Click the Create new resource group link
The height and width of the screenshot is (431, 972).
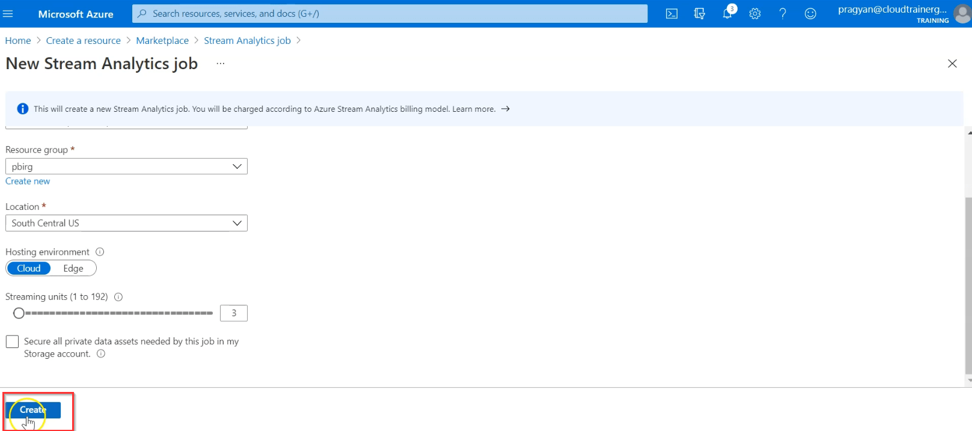click(28, 181)
